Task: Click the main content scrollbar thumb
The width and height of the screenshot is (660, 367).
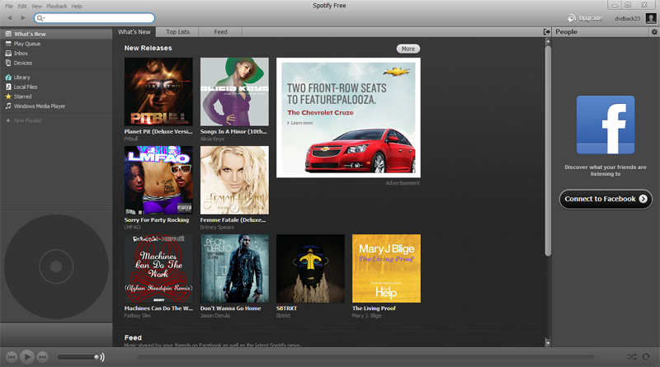Action: tap(548, 151)
